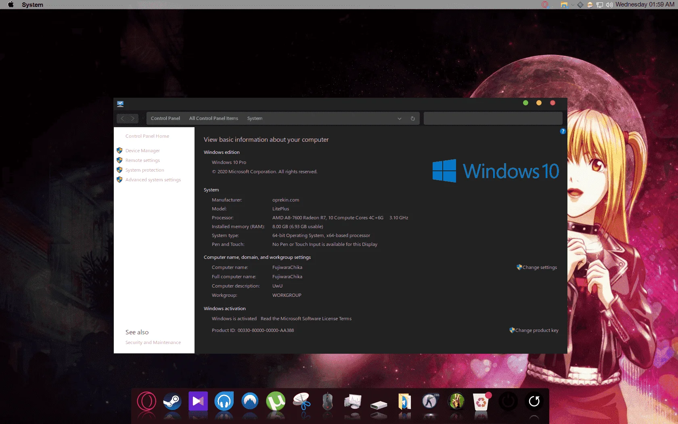Click the WORKGROUP value text
Viewport: 678px width, 424px height.
pyautogui.click(x=287, y=295)
